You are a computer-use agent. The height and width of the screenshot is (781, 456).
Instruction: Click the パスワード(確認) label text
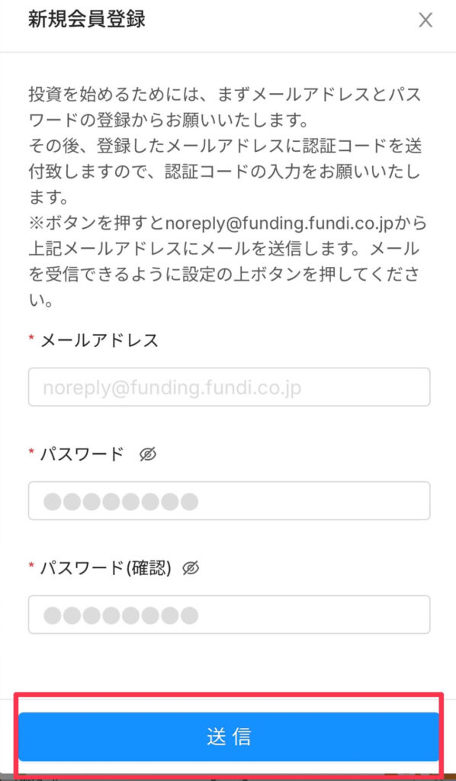pos(106,567)
